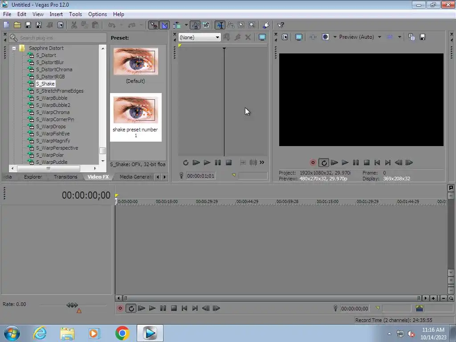Screen dimensions: 456x342
Task: Open the Auto Ripple mode dropdown arrow
Action: click(186, 25)
